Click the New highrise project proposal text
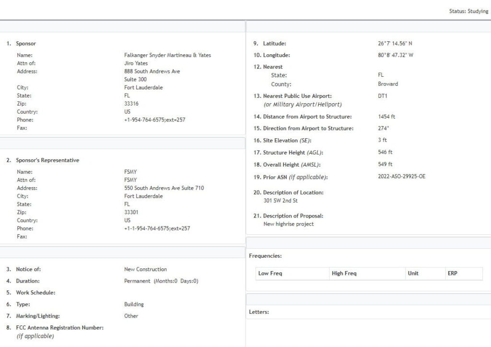This screenshot has height=347, width=491. (289, 224)
